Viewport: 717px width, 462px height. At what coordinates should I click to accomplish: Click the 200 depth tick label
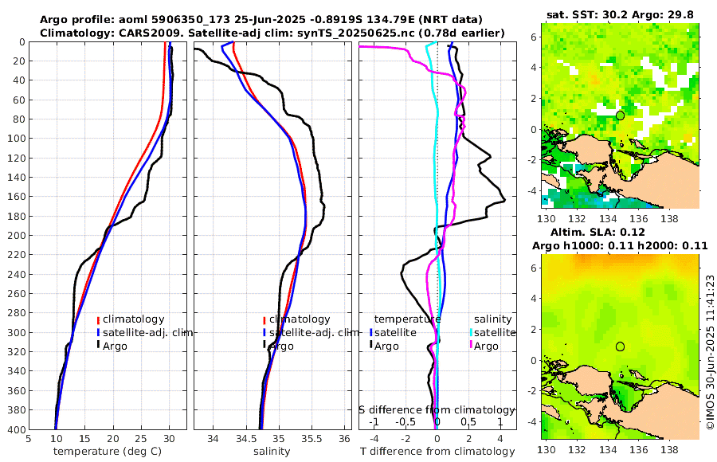(16, 236)
